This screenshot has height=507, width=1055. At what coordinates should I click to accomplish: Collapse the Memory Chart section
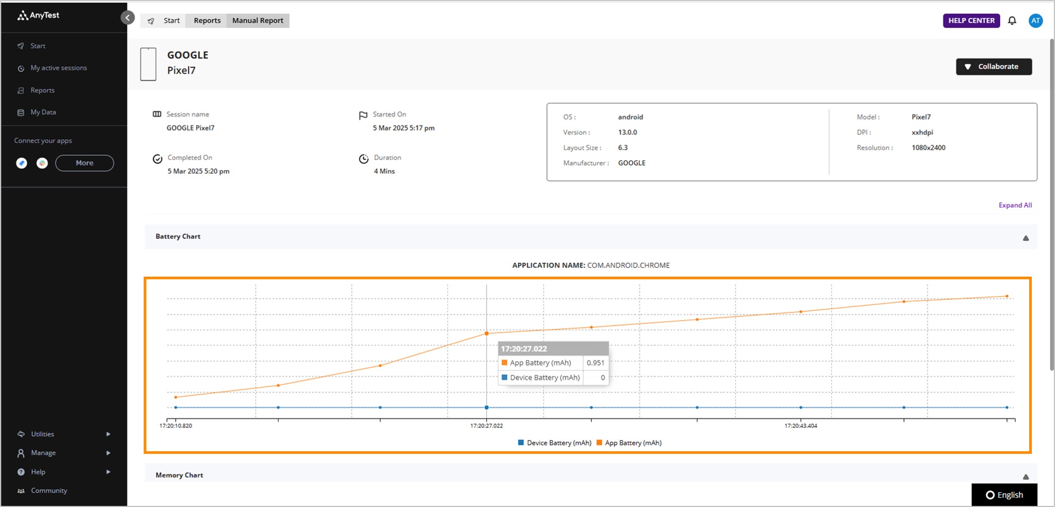coord(1025,477)
